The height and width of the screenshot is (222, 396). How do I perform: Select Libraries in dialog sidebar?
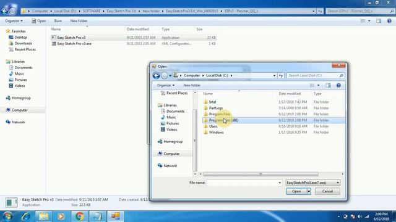tap(167, 105)
